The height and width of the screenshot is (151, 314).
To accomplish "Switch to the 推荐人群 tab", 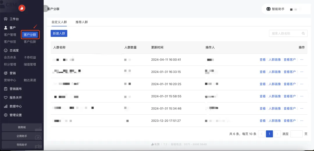I will [81, 22].
